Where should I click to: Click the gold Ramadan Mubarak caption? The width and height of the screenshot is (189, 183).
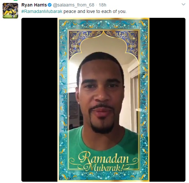(x=103, y=161)
